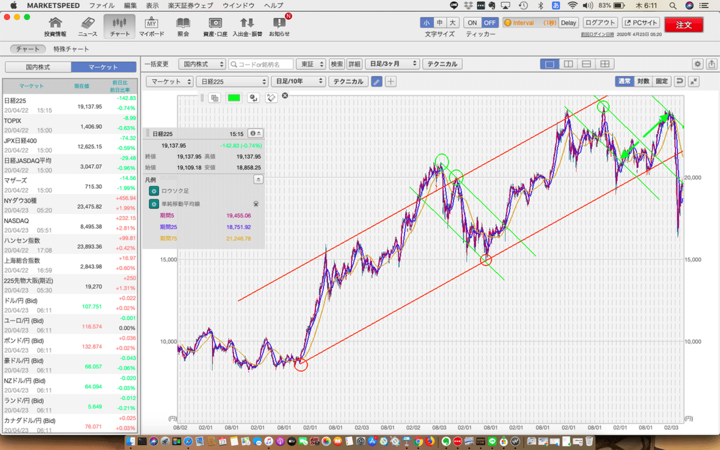Viewport: 720px width, 450px height.
Task: Open 単純移動平均線 settings gear
Action: pos(154,204)
